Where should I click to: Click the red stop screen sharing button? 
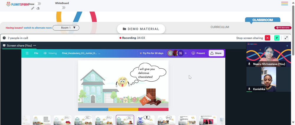point(267,38)
